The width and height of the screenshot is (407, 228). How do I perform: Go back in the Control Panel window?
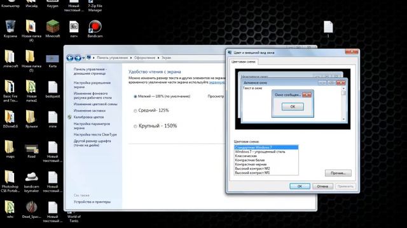point(69,58)
